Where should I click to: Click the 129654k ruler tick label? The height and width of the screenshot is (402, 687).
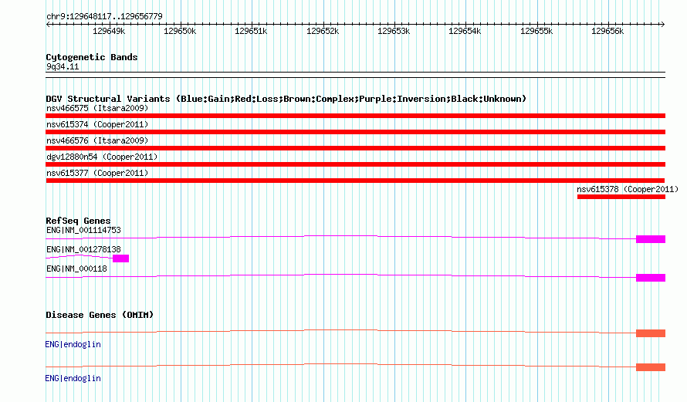click(465, 31)
